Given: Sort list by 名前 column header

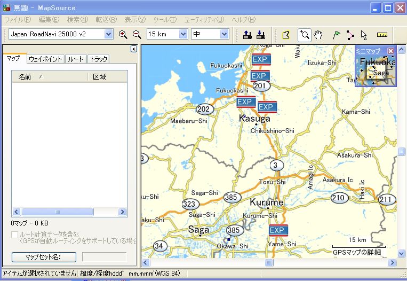Looking at the screenshot, I should (50, 77).
